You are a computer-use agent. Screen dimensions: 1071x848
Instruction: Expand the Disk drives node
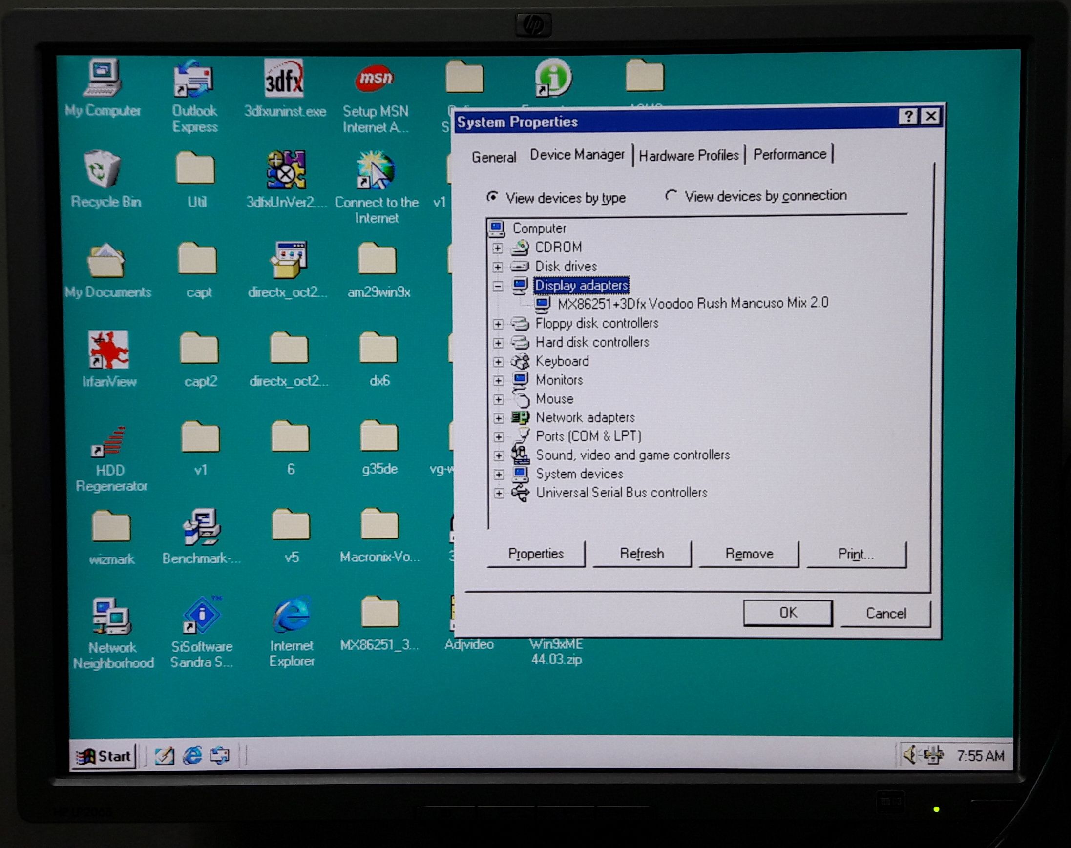point(498,267)
